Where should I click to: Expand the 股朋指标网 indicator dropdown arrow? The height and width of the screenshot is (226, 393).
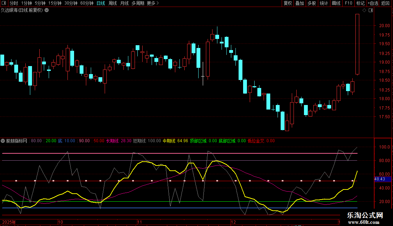[x=3, y=141]
